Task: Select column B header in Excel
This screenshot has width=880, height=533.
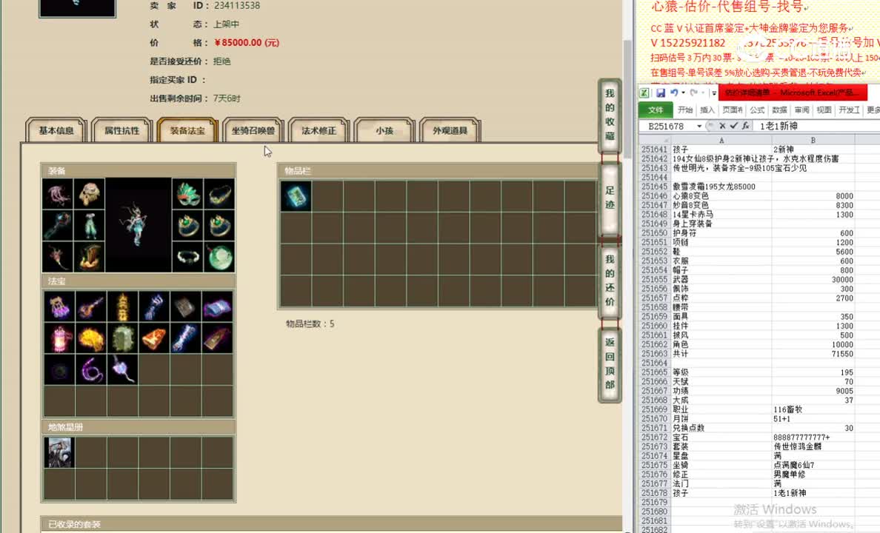Action: point(813,140)
